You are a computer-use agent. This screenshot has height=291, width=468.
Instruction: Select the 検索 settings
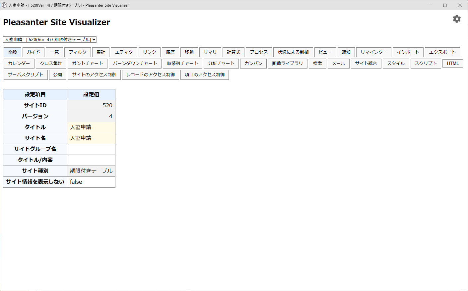(317, 63)
